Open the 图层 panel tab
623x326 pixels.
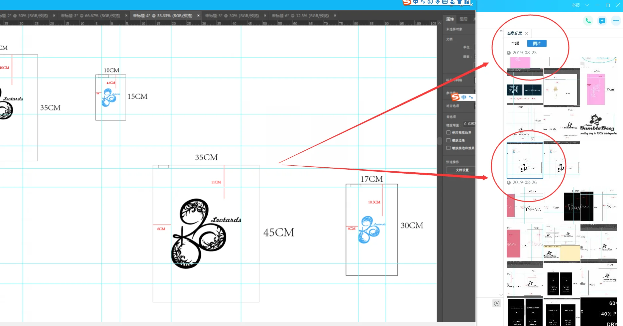pos(464,19)
